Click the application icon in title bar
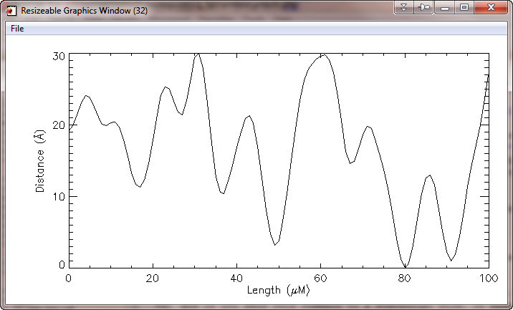Image resolution: width=513 pixels, height=310 pixels. click(x=10, y=11)
